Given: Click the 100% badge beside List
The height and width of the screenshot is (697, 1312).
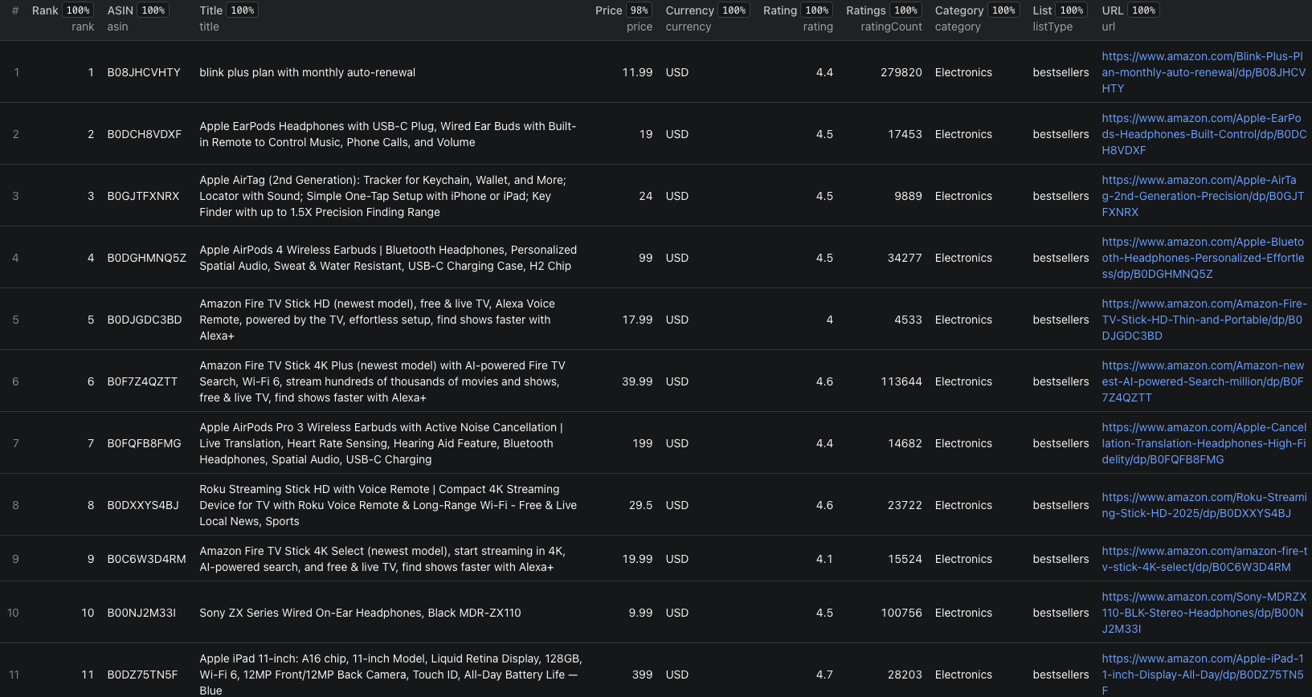Looking at the screenshot, I should click(1072, 10).
